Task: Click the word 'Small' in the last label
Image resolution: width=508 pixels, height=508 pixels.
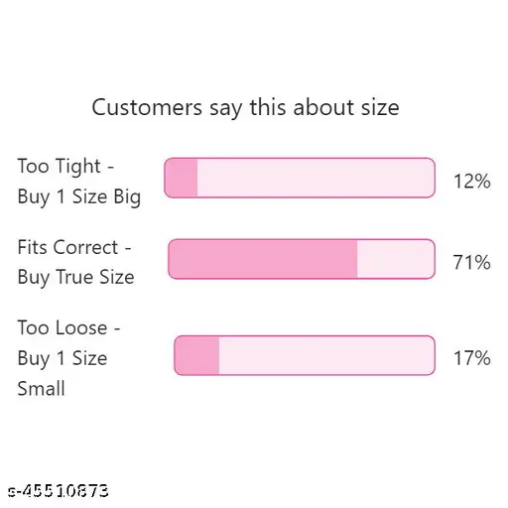Action: pos(41,389)
